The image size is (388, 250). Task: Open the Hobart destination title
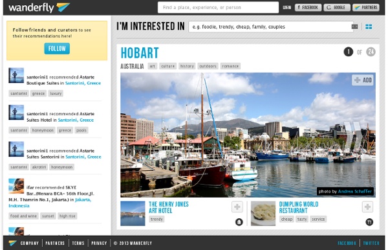[140, 52]
